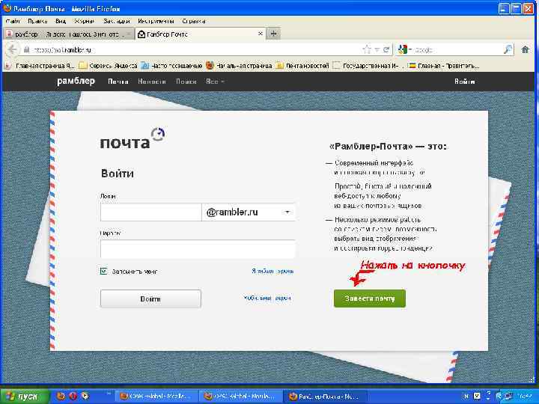
Task: Click the почта logo on the login card
Action: coord(132,138)
